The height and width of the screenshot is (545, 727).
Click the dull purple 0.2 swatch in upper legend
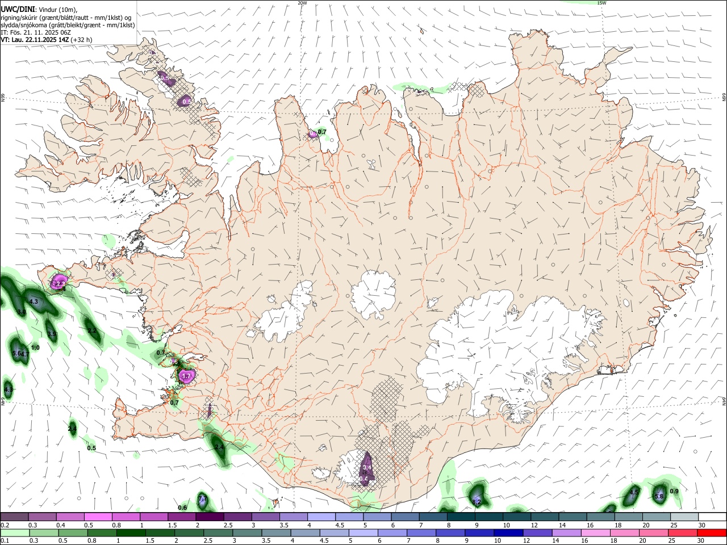click(14, 517)
